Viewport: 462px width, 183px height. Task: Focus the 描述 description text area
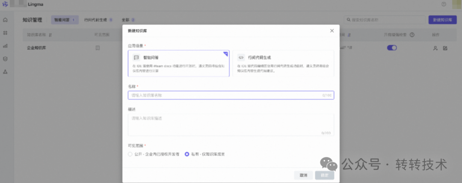tap(231, 125)
